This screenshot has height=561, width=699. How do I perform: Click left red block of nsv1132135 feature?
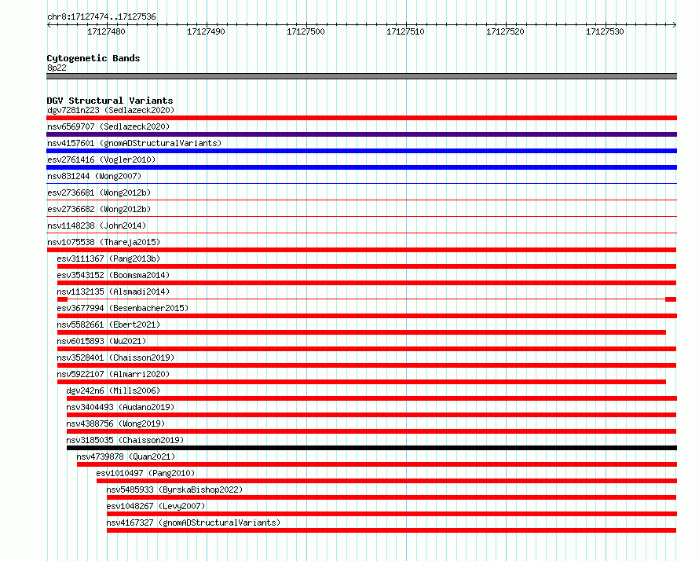click(x=62, y=299)
